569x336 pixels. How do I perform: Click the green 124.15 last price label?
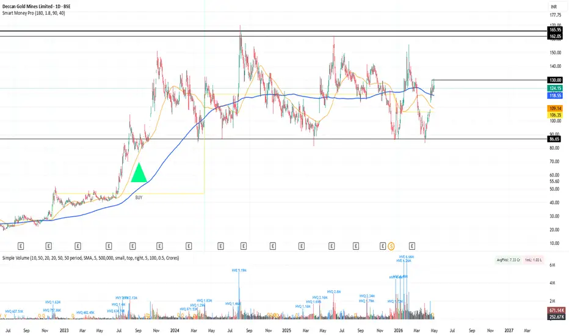[555, 88]
